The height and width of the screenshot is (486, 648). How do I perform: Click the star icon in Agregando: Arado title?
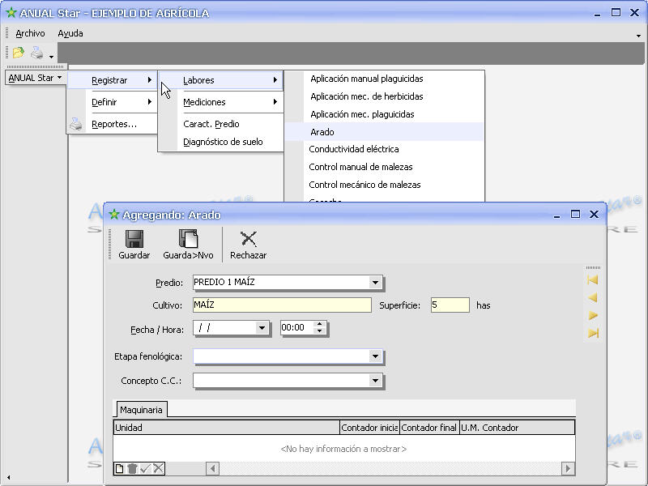(114, 215)
